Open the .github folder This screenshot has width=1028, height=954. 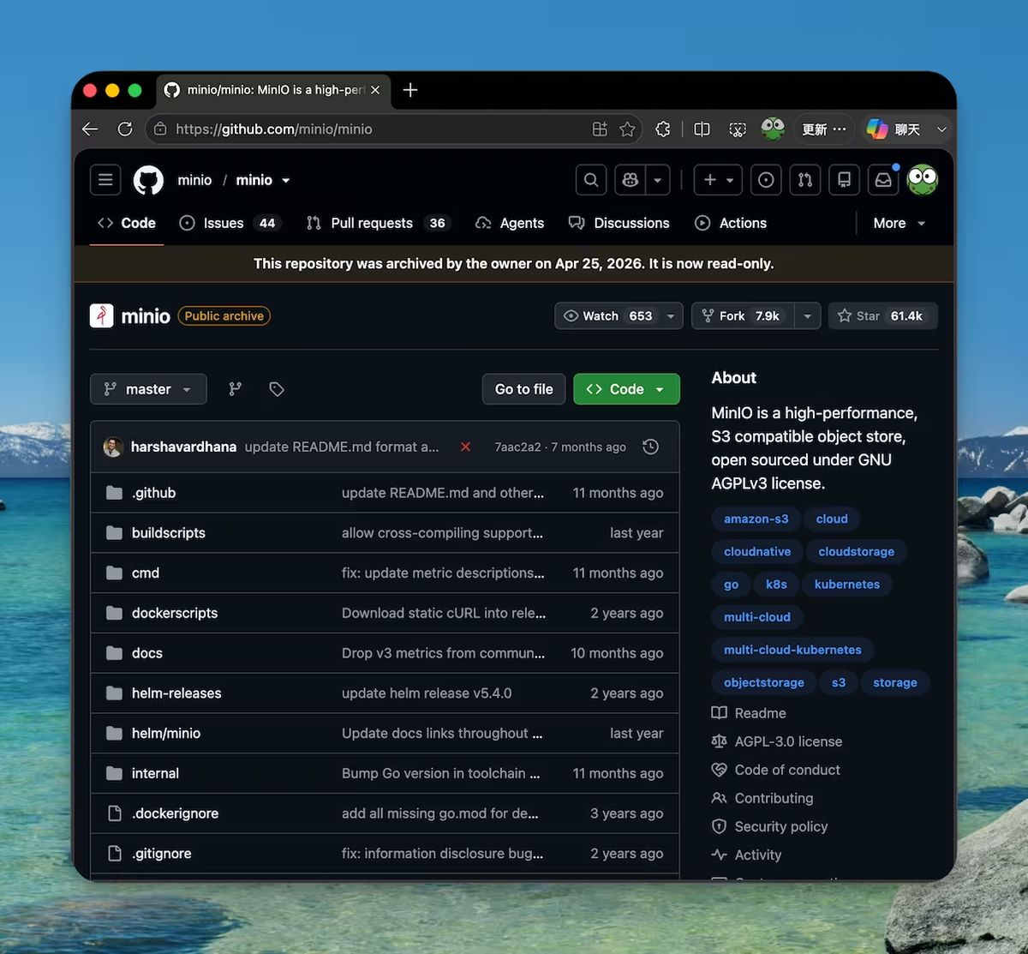153,493
